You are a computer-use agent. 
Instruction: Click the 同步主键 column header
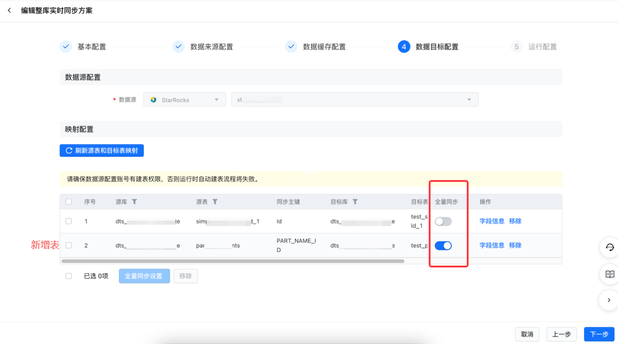(288, 202)
